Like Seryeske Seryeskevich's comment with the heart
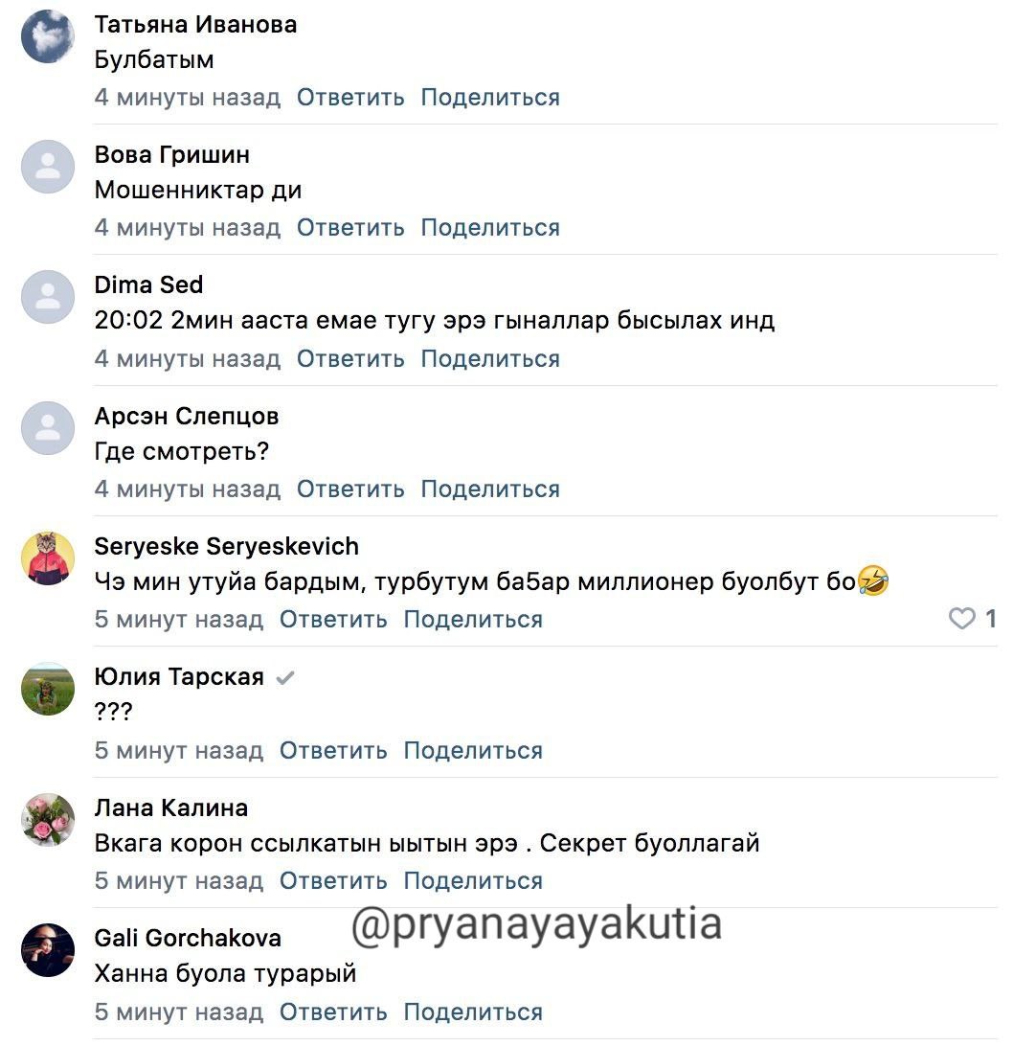The height and width of the screenshot is (1046, 1036). (x=961, y=619)
